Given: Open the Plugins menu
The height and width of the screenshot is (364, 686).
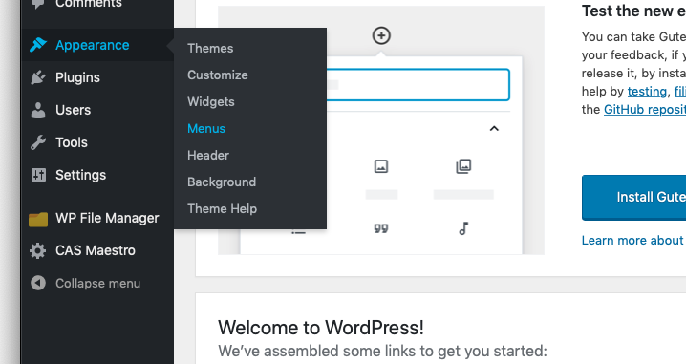Looking at the screenshot, I should (97, 77).
